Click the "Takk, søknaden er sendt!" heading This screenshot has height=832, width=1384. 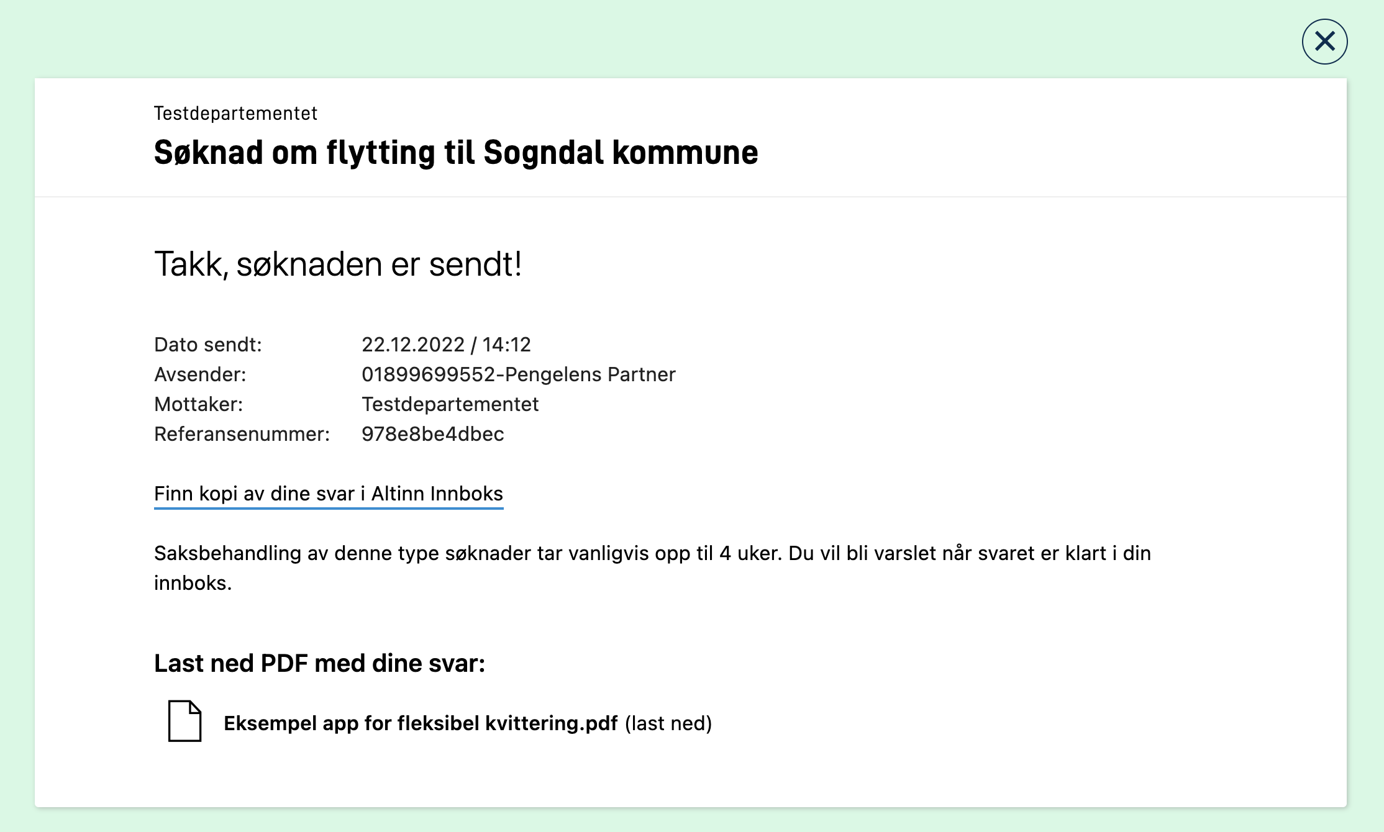pos(338,264)
